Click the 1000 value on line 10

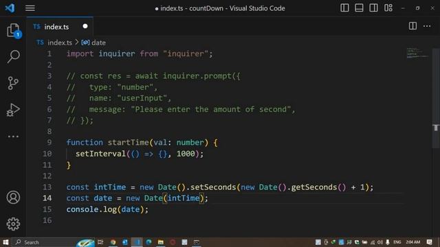186,154
